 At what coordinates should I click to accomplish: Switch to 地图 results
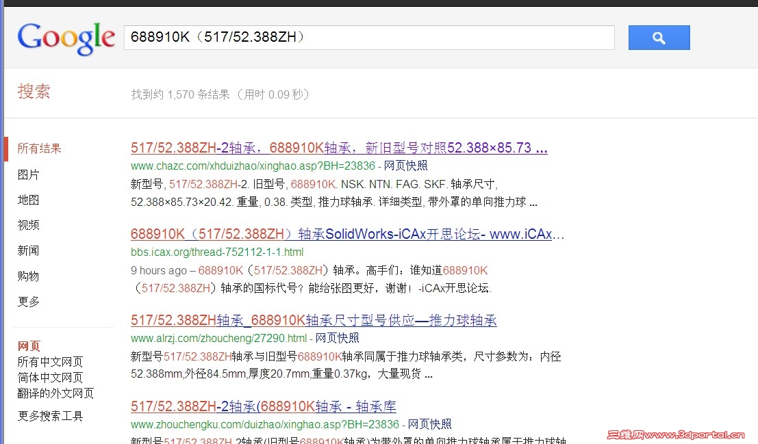click(28, 200)
